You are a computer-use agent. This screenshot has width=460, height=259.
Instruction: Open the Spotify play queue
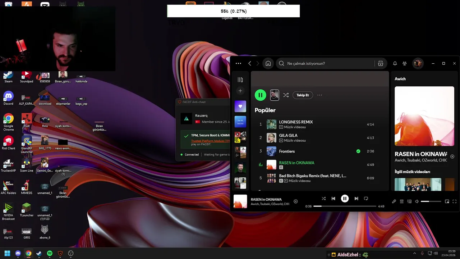coord(402,201)
